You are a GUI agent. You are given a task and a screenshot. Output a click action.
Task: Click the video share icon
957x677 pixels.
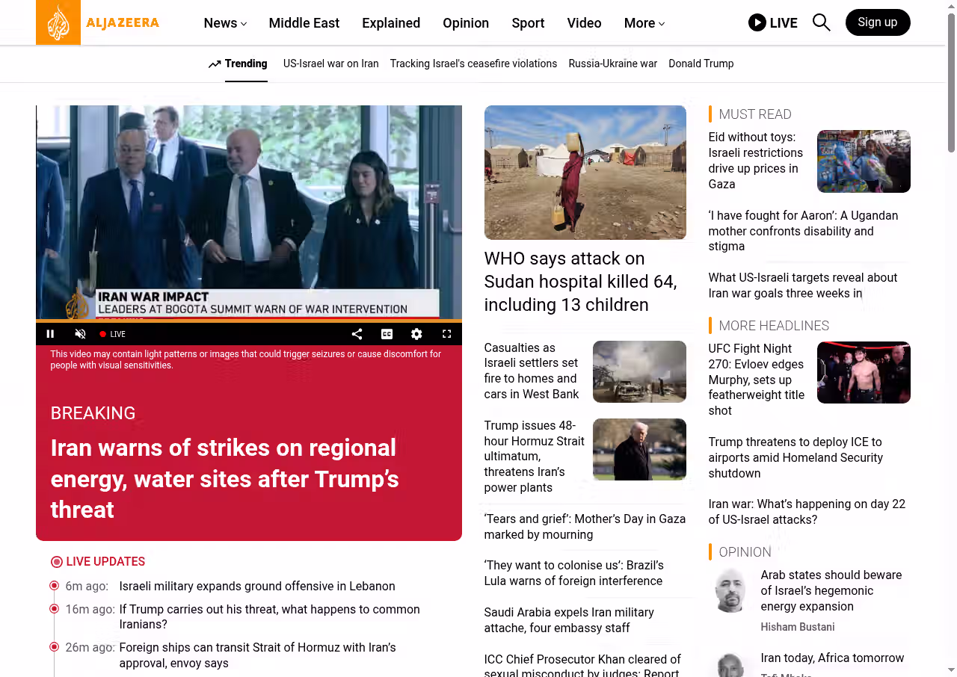tap(357, 334)
